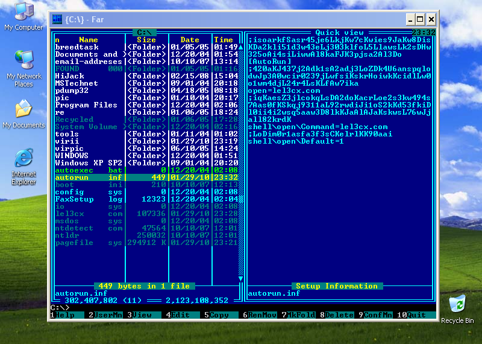
Task: Select the ntdetect.com file
Action: click(146, 228)
